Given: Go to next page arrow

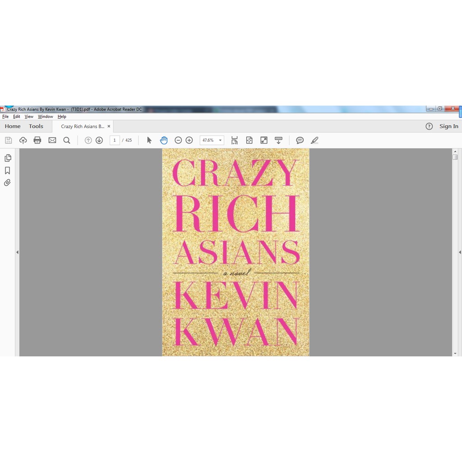Looking at the screenshot, I should [99, 140].
